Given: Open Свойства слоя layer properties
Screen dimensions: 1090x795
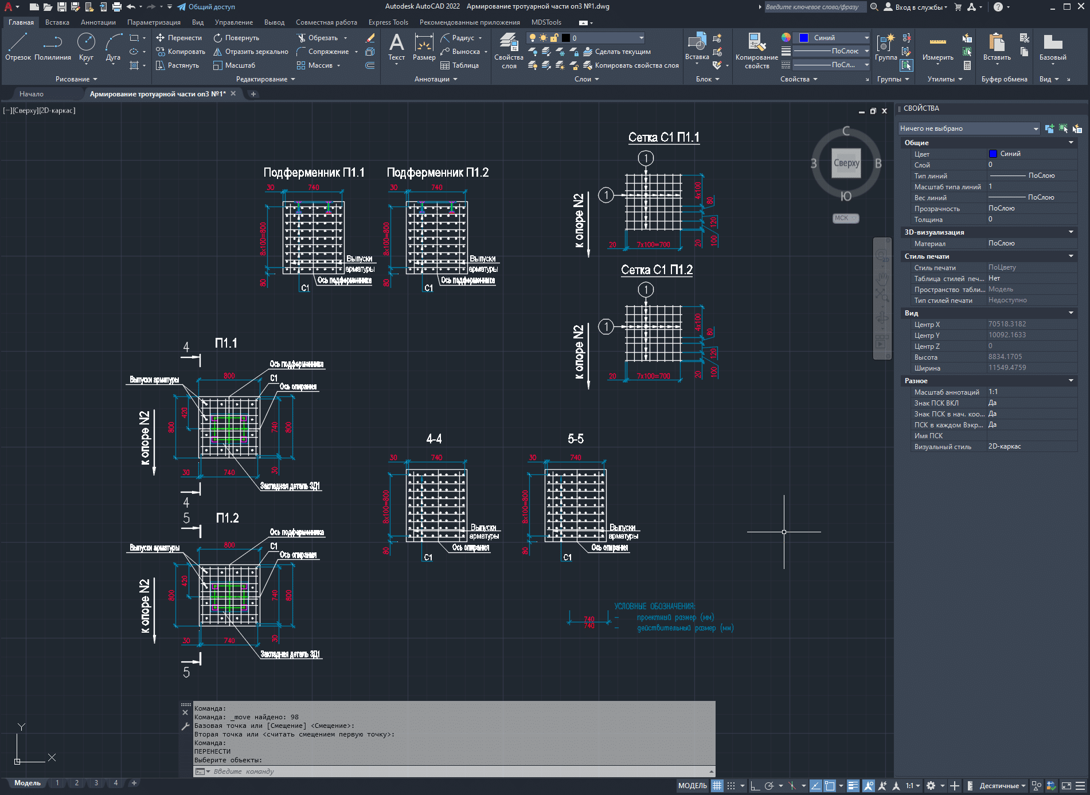Looking at the screenshot, I should 509,50.
